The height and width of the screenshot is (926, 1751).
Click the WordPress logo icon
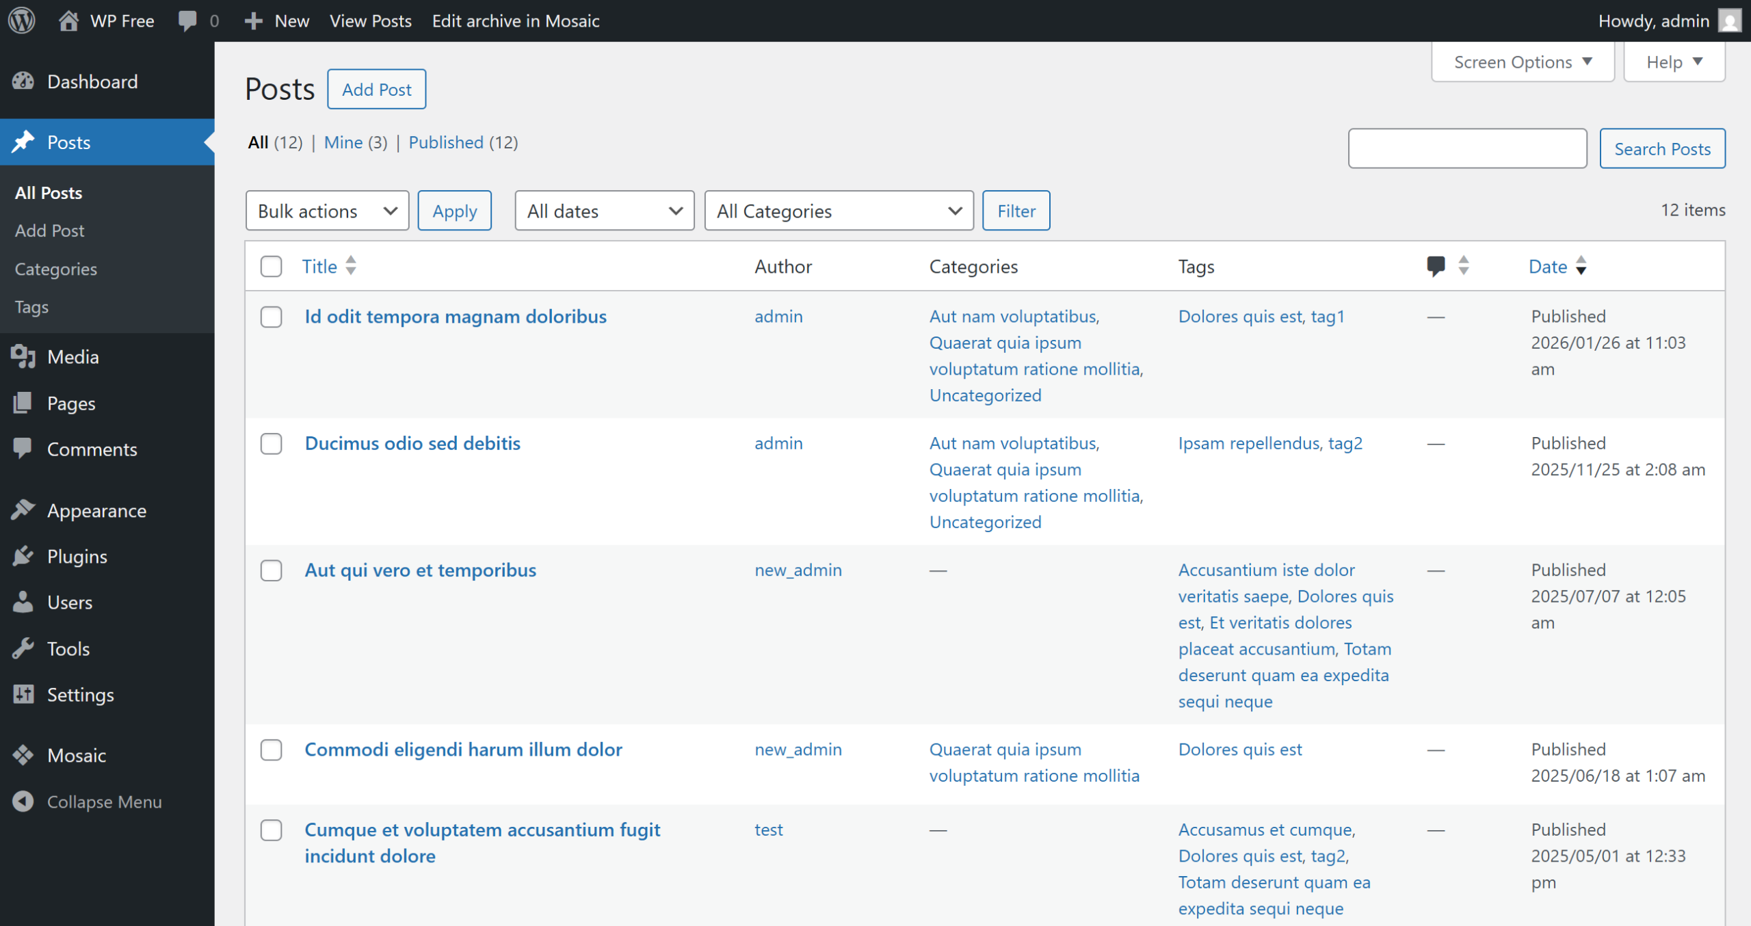tap(22, 21)
